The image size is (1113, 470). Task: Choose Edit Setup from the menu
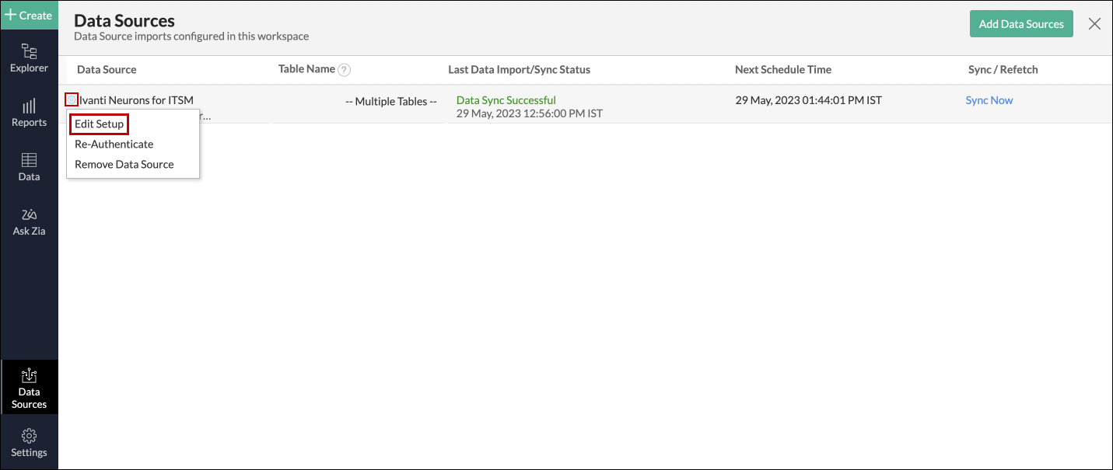pos(99,124)
